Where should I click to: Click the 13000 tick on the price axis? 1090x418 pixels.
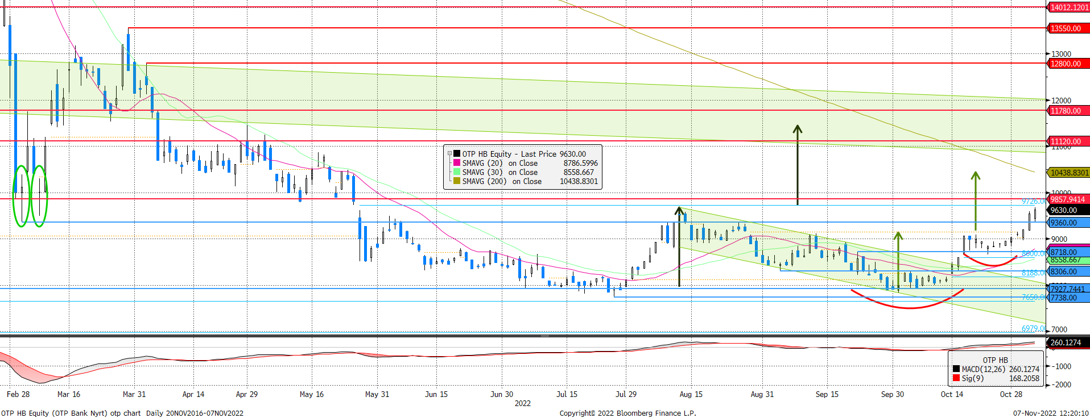[x=1061, y=54]
